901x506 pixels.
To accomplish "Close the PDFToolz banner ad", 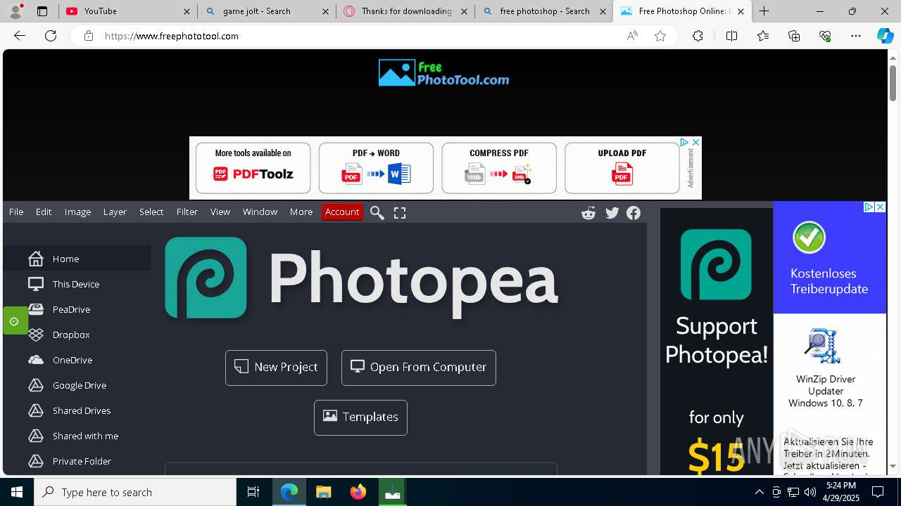I will point(695,142).
